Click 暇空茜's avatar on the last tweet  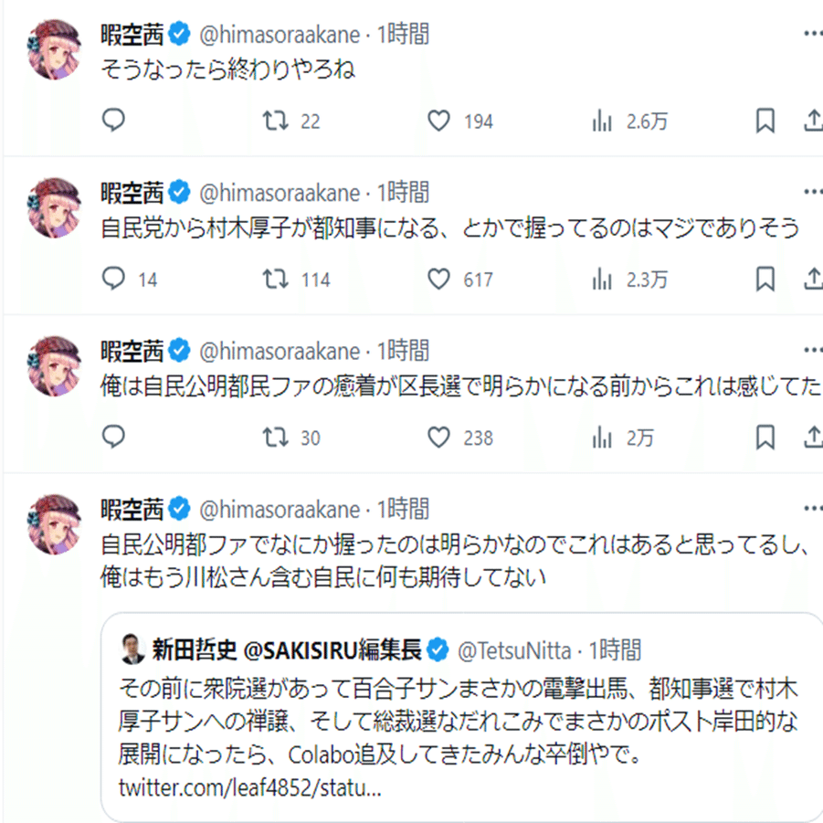(x=55, y=524)
